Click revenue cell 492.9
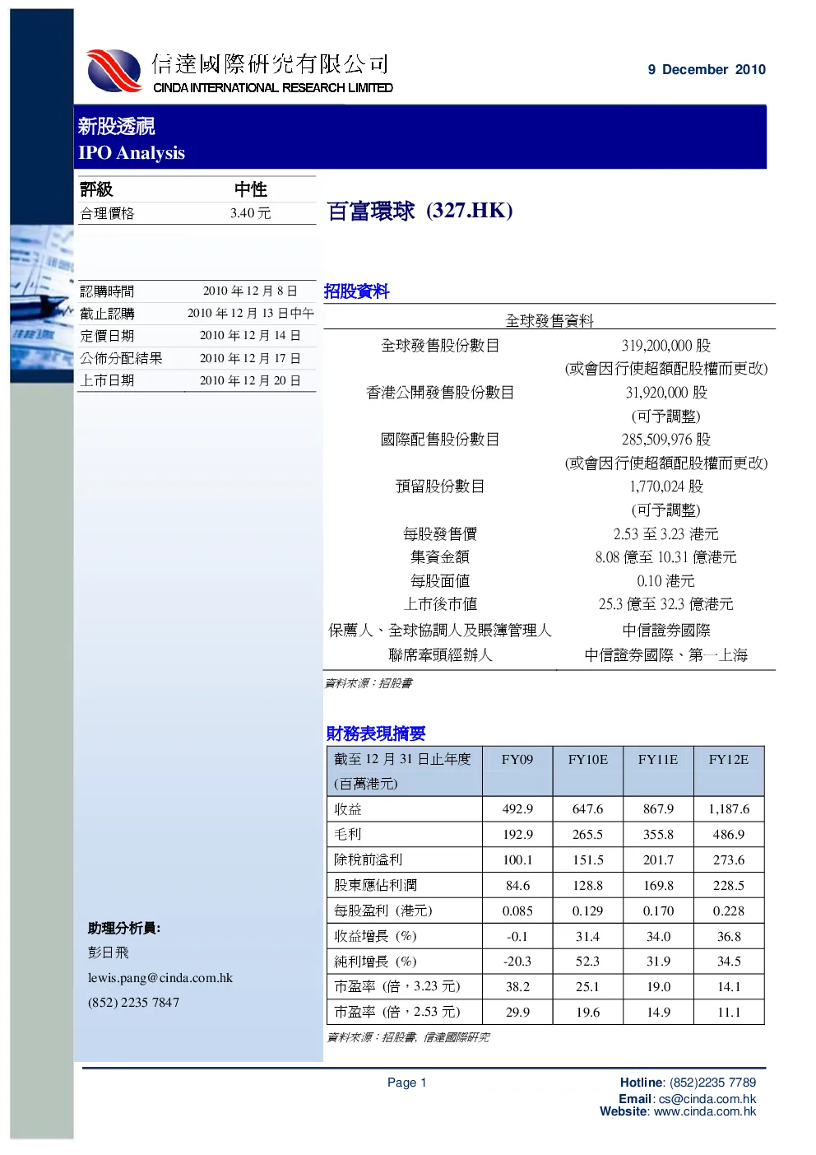This screenshot has height=1155, width=816. tap(517, 809)
